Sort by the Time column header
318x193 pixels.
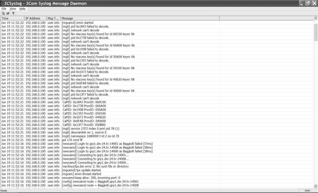point(12,18)
